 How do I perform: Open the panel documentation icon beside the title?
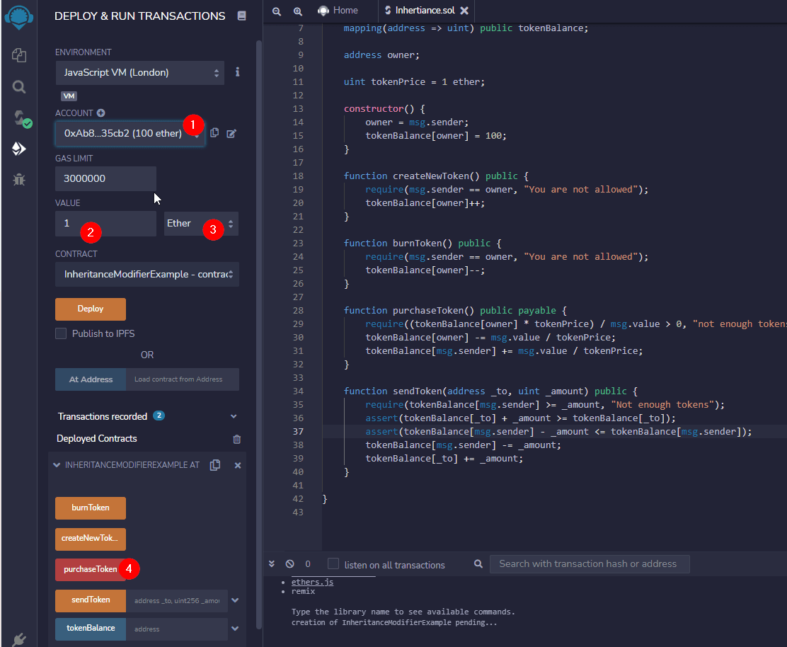pyautogui.click(x=241, y=16)
